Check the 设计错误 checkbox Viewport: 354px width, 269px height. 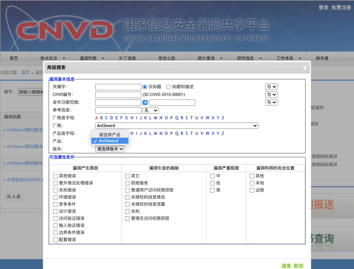click(x=55, y=211)
